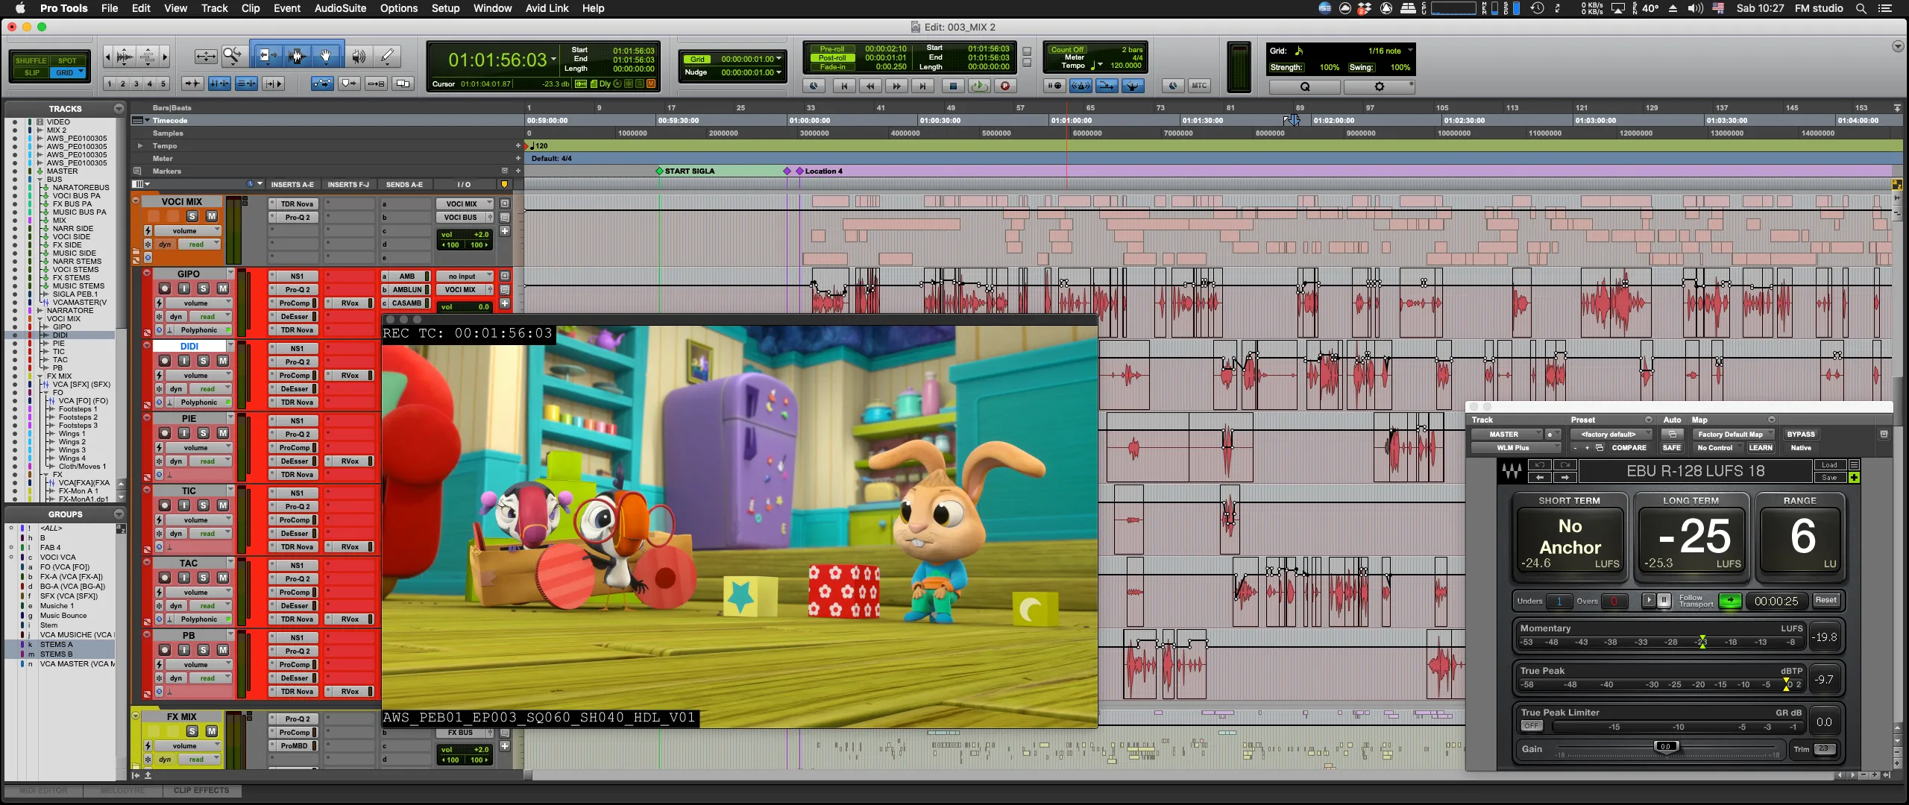Click Reset in WLM loudness meter
This screenshot has width=1909, height=805.
click(1825, 600)
